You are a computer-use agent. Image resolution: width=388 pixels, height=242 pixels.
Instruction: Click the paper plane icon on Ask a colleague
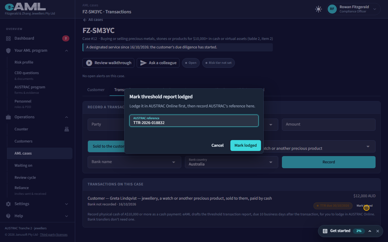tap(143, 63)
